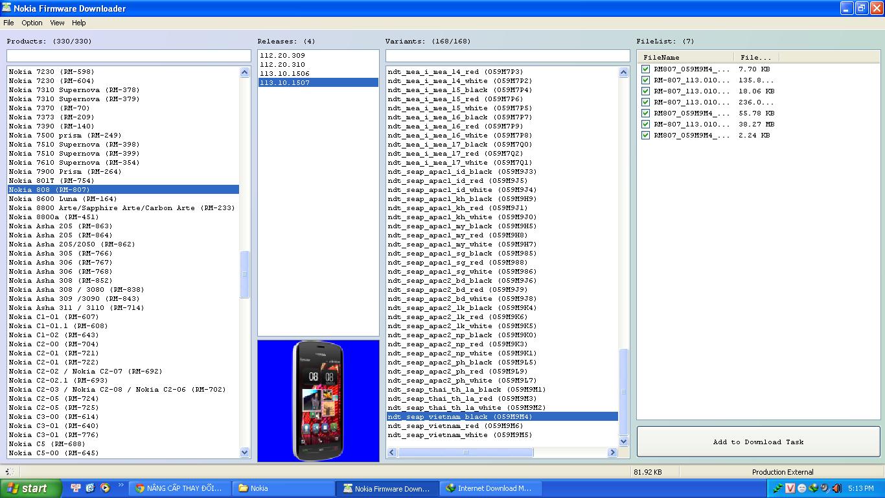Toggle checkbox for the 236.0 file row
The width and height of the screenshot is (885, 498).
pyautogui.click(x=645, y=102)
